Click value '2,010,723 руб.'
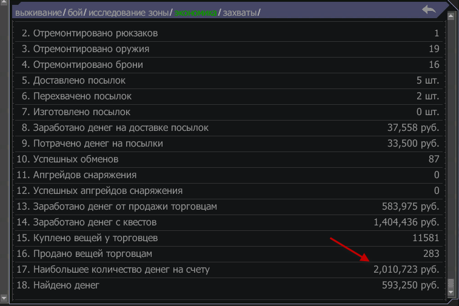Image resolution: width=459 pixels, height=306 pixels. tap(406, 270)
